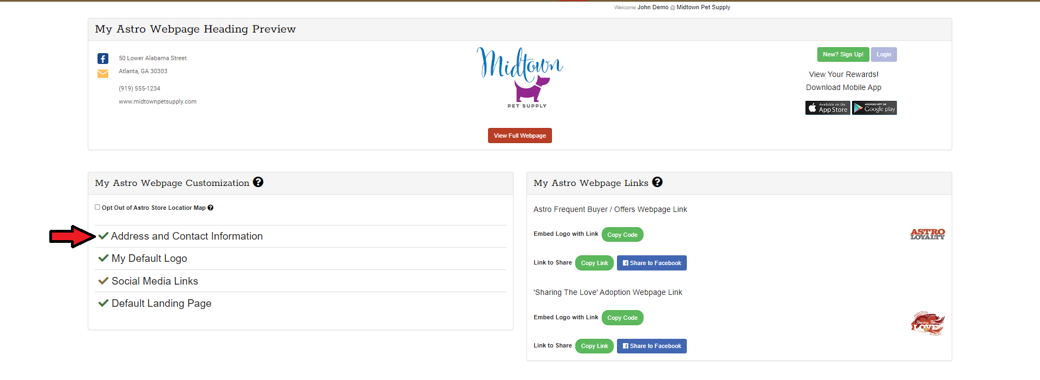Open the View Your Rewards! link

tap(843, 74)
